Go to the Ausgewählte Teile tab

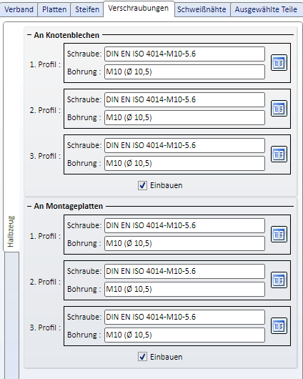(x=266, y=10)
